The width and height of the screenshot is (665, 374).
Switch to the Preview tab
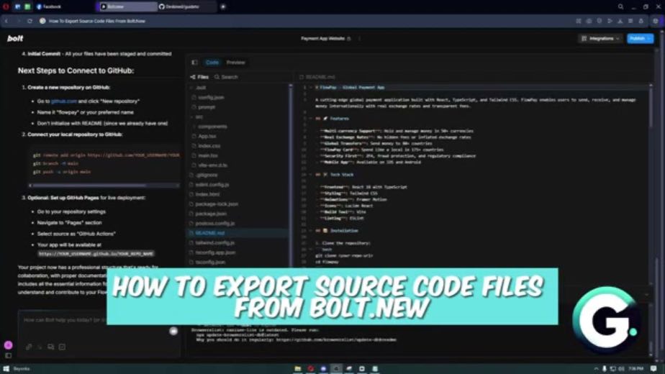[x=236, y=63]
